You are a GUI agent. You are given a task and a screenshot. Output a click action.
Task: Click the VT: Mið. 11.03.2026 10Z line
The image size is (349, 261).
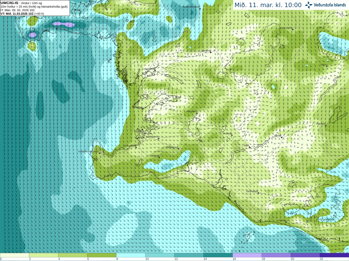click(x=22, y=14)
